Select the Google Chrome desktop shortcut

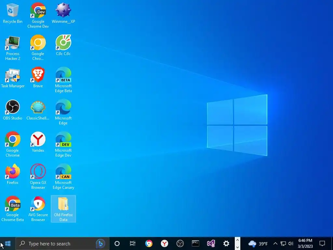point(13,145)
